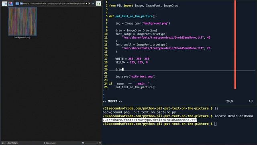Screen dimensions: 257x145
Task: Expand the path history dropdown arrow
Action: pos(89,4)
